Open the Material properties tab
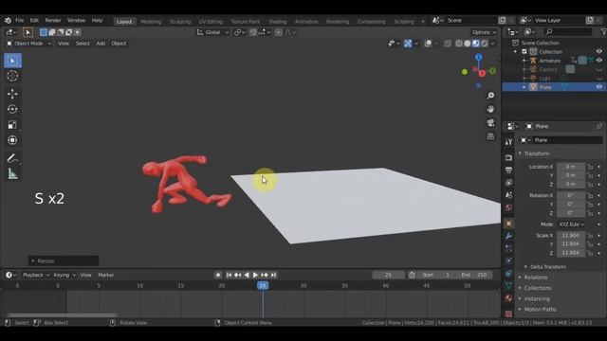 point(508,298)
